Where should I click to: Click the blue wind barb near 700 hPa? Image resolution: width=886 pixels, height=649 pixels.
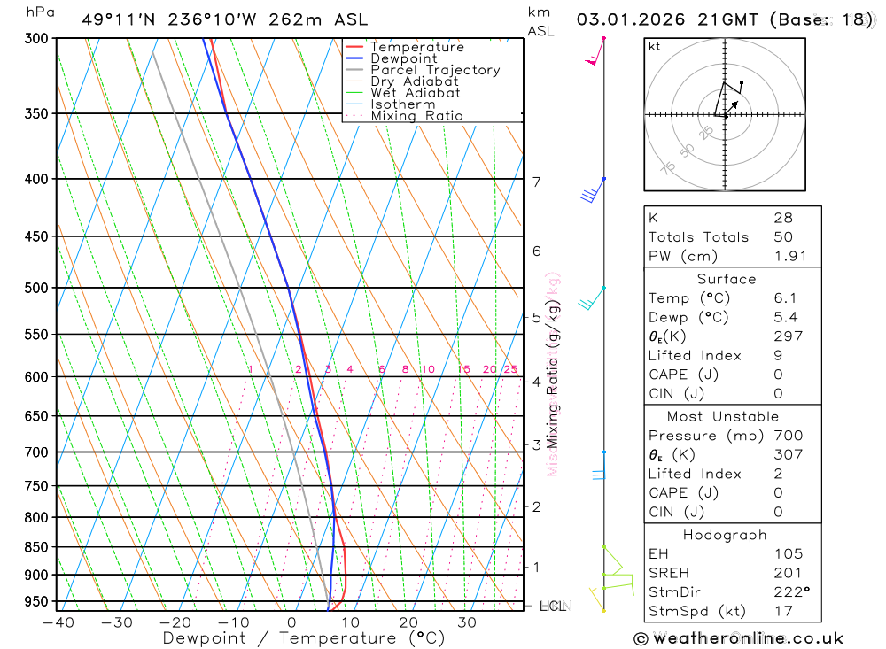pos(600,466)
